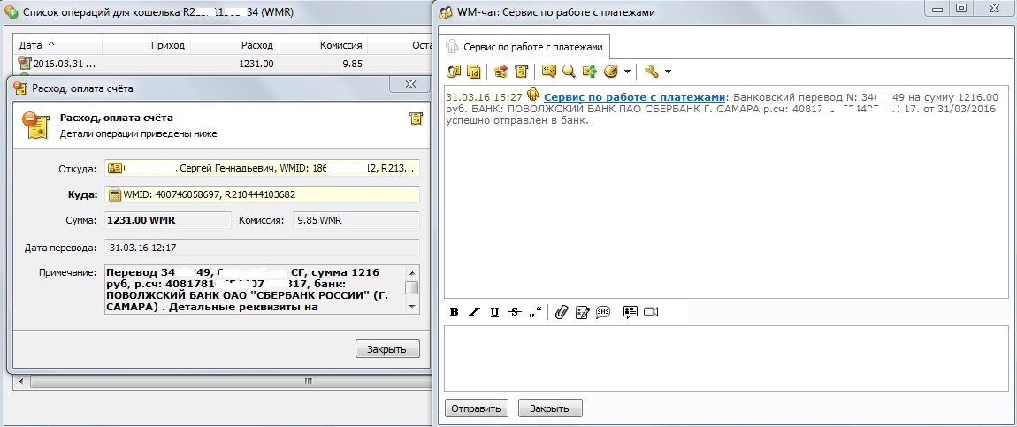Screen dimensions: 1017x427
Task: Click the red minus expense icon in dialog
Action: click(34, 125)
